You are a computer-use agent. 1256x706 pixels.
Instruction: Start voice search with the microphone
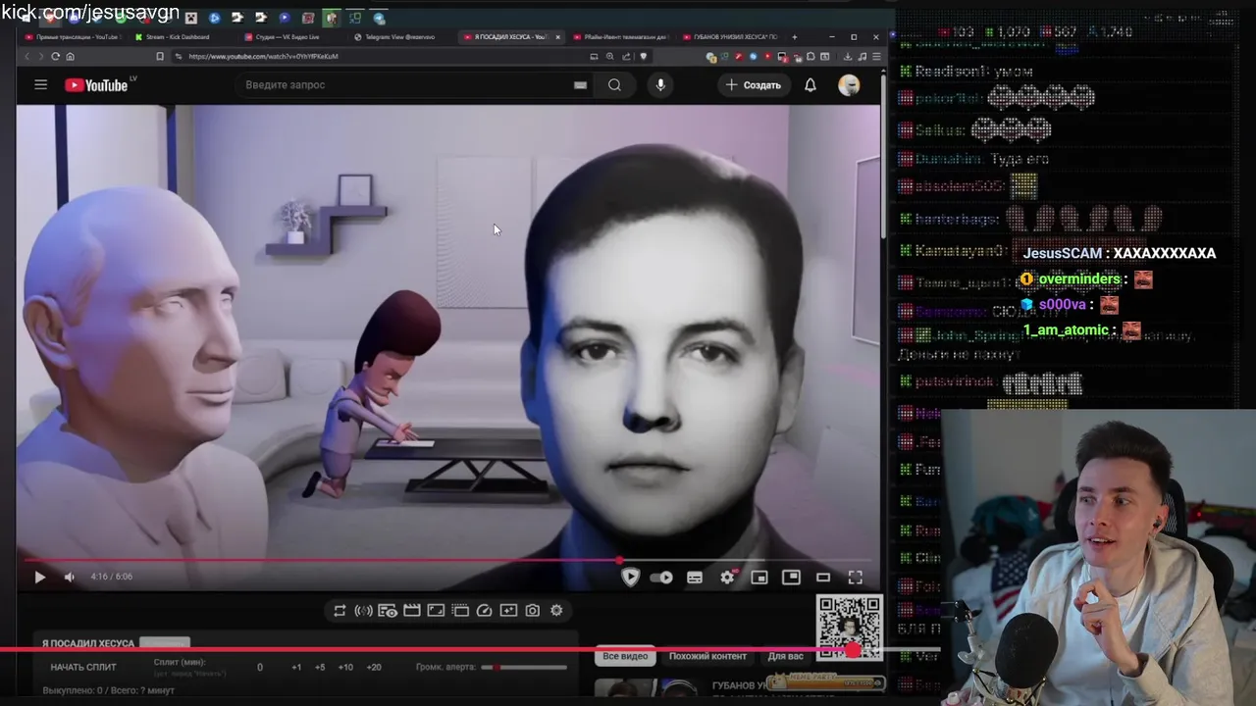point(660,85)
